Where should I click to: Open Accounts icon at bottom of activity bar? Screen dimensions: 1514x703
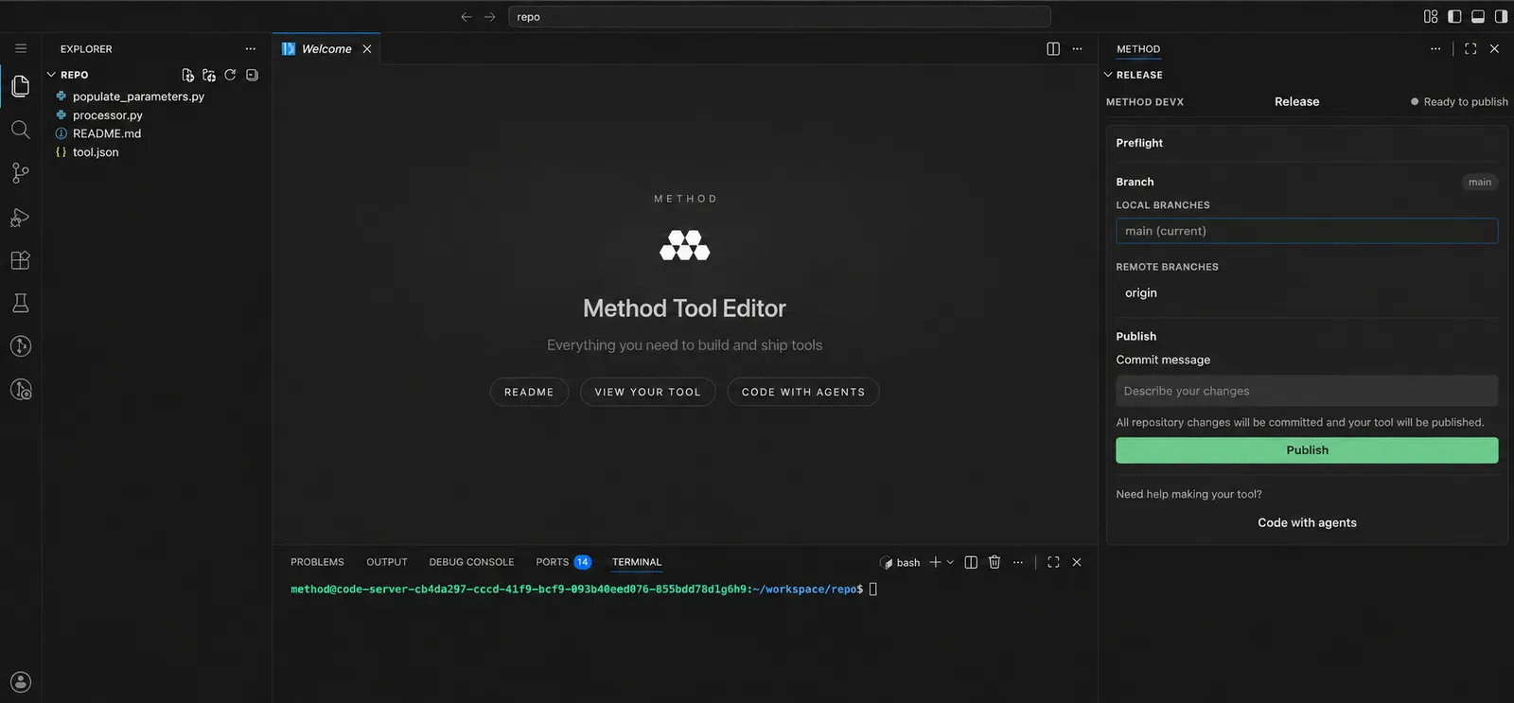21,681
